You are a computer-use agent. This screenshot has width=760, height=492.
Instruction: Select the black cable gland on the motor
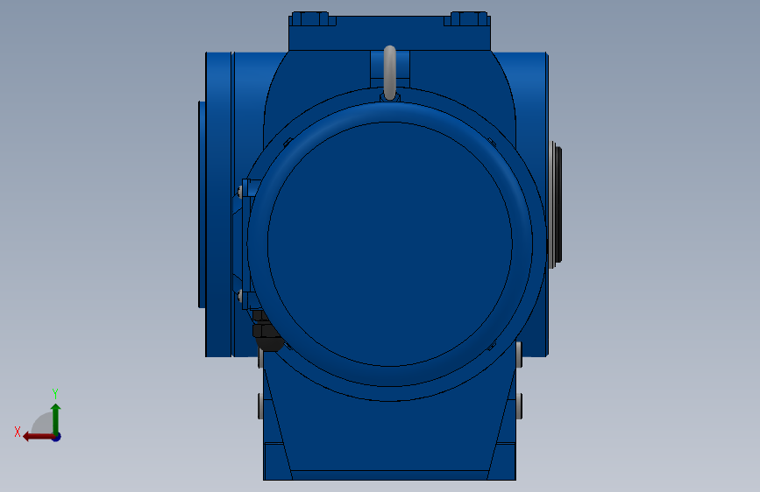266,332
